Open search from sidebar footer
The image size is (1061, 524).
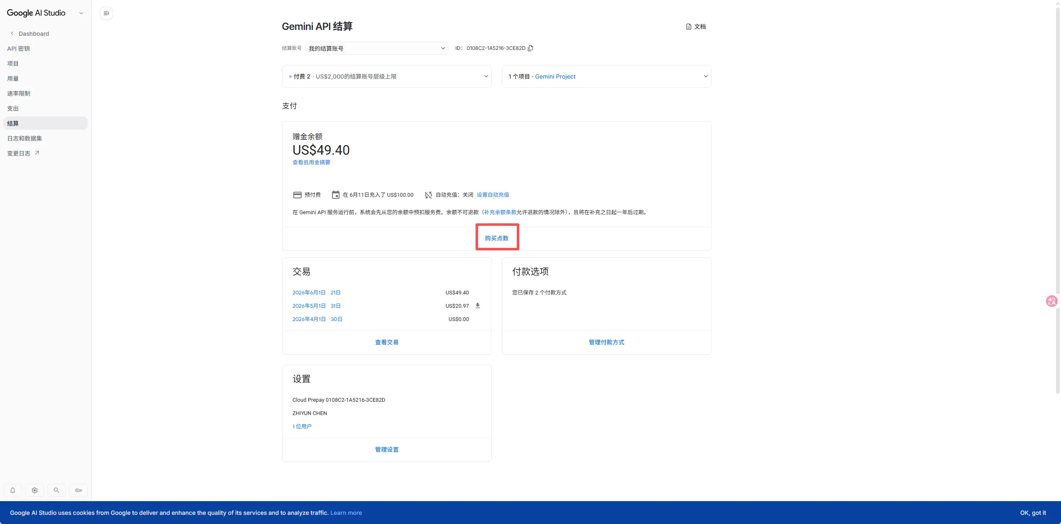tap(57, 490)
